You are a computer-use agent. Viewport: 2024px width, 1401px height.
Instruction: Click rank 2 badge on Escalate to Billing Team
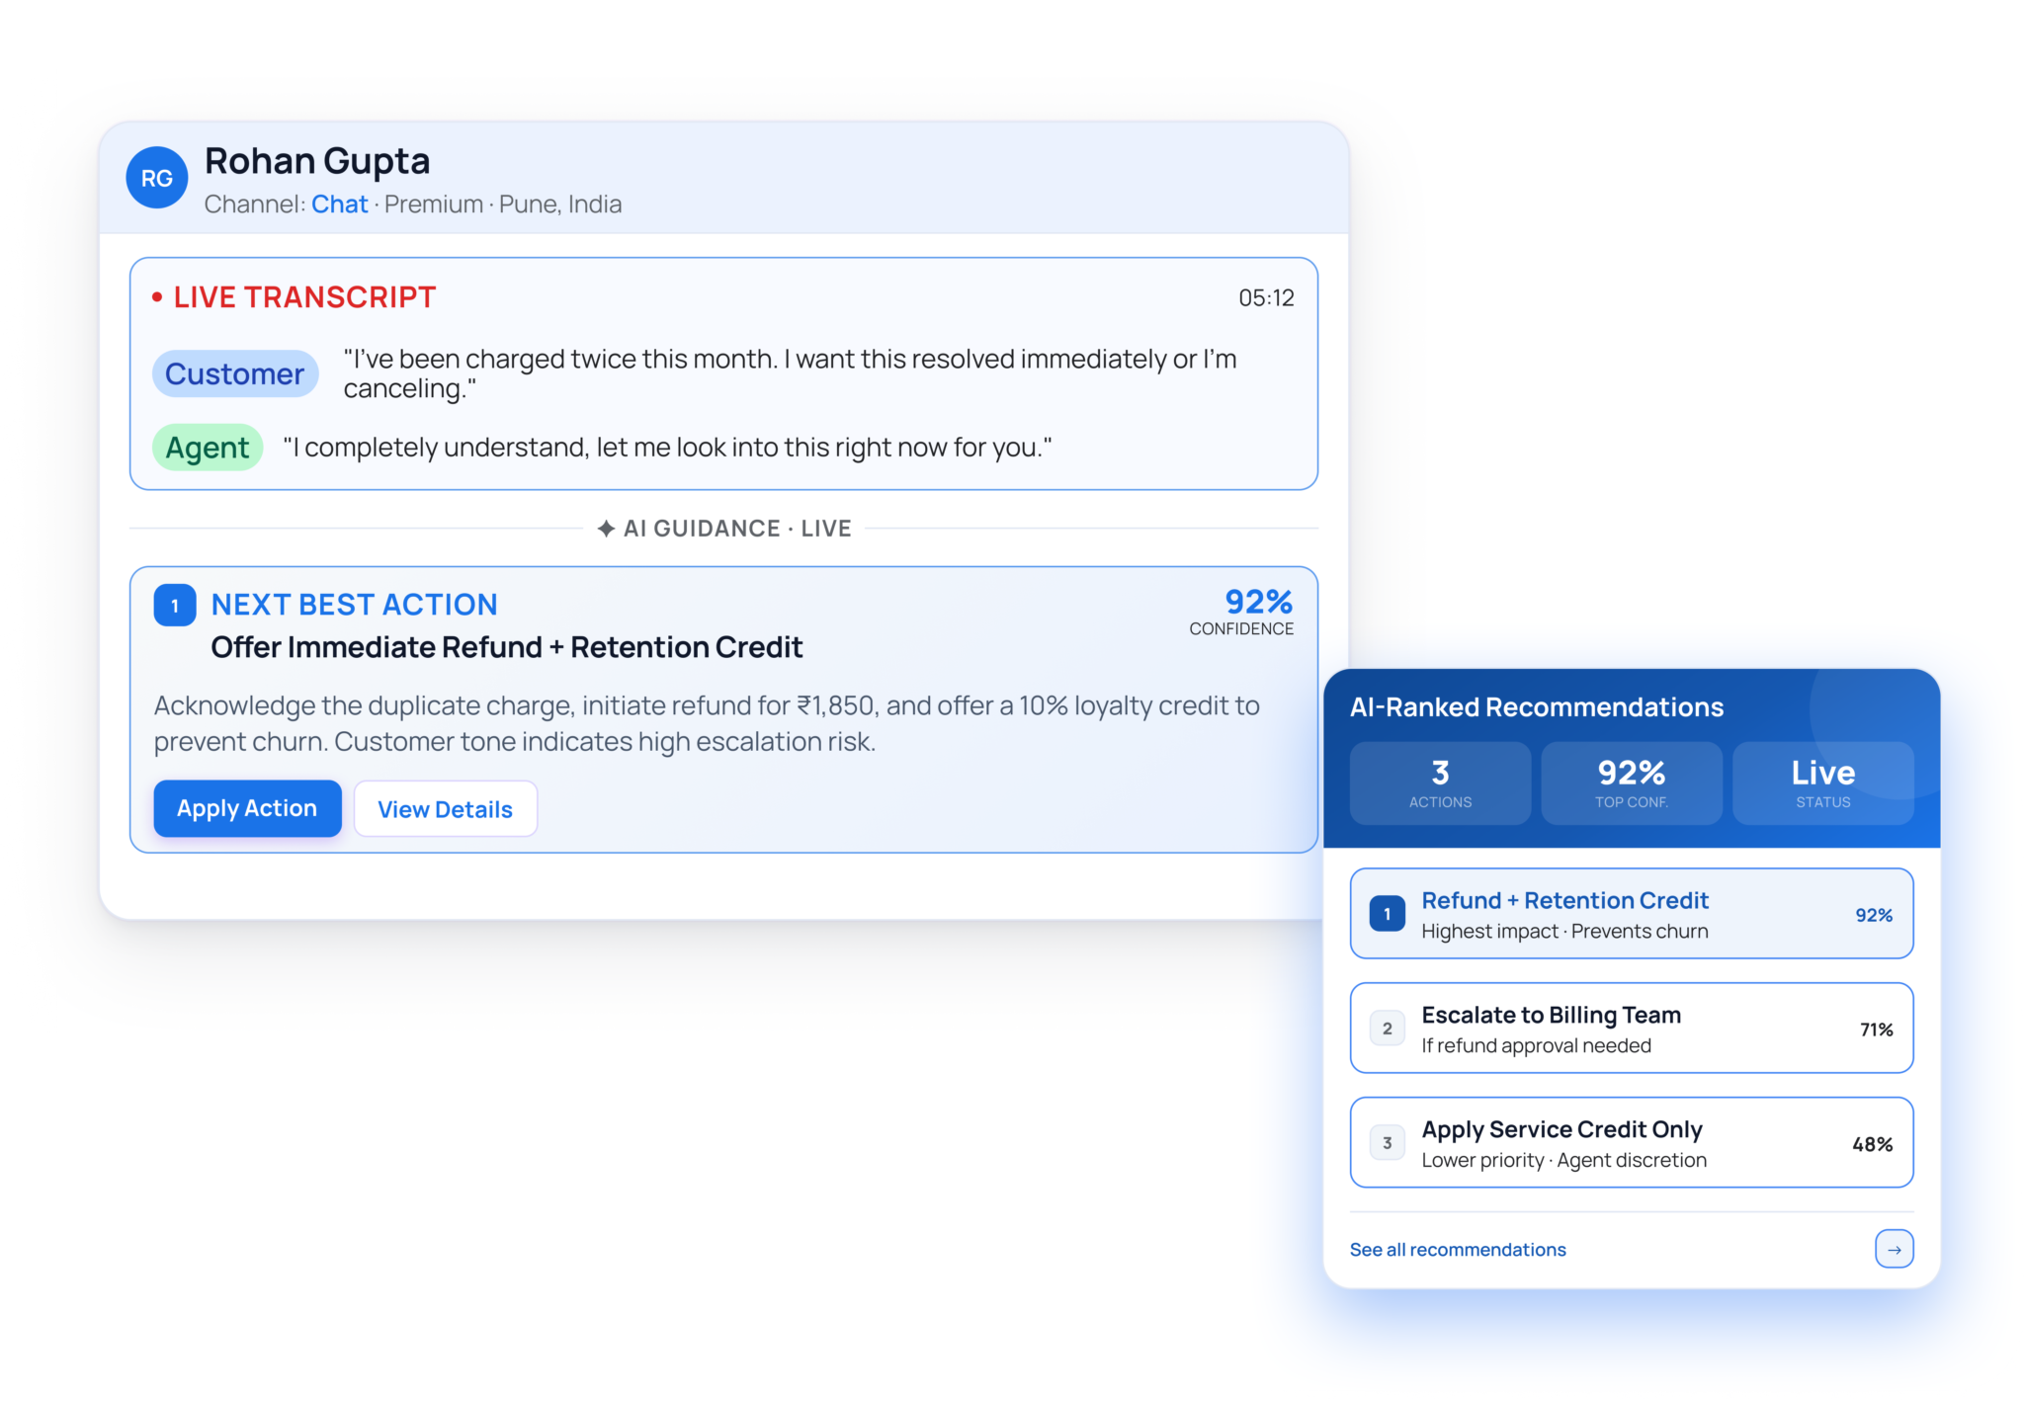click(x=1387, y=1029)
